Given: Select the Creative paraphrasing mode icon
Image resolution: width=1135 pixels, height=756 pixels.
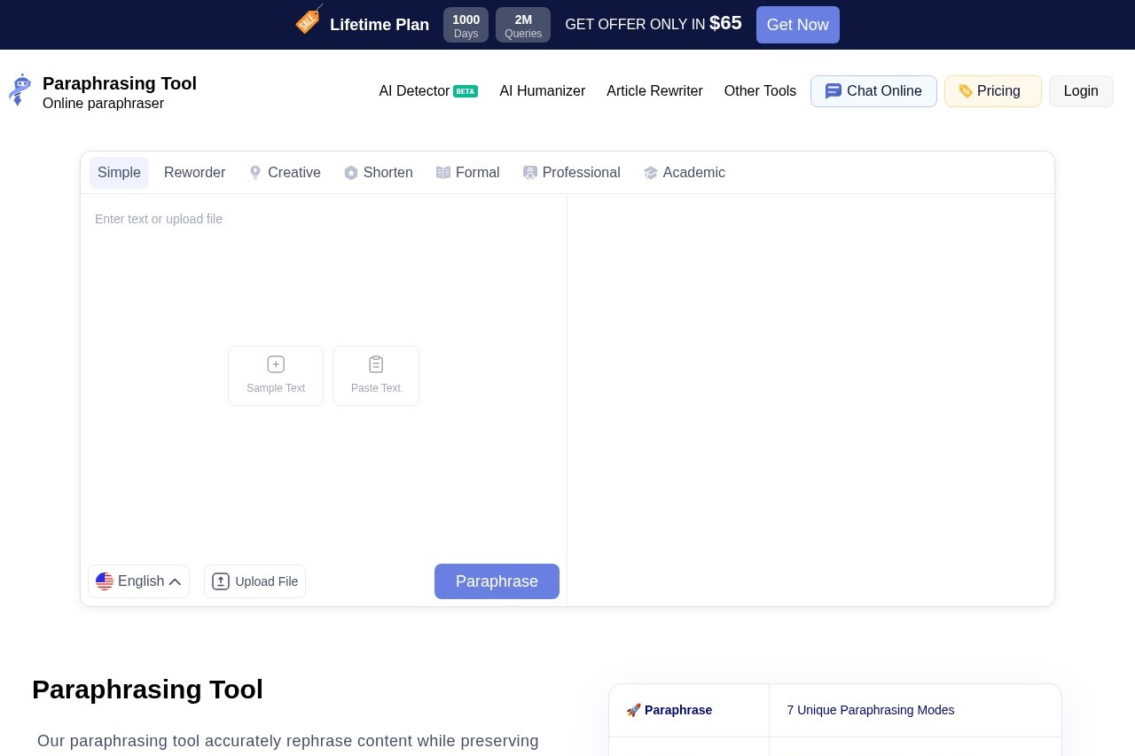Looking at the screenshot, I should [x=255, y=173].
